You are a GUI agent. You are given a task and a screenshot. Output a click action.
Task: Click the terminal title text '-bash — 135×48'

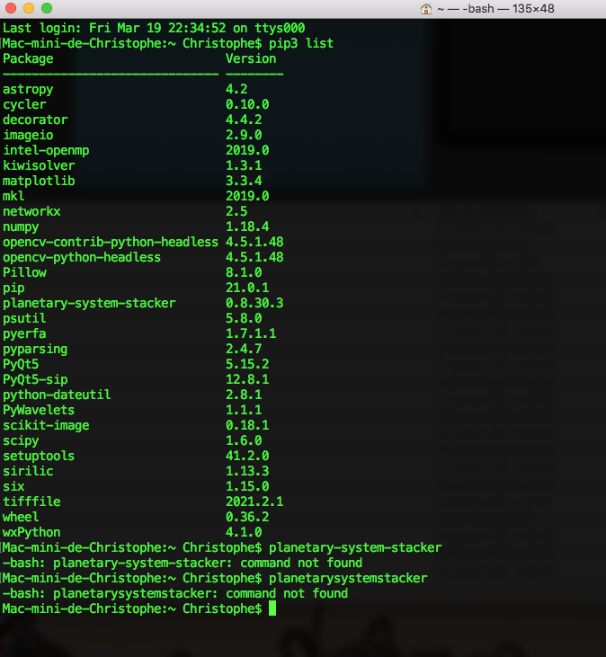(x=508, y=8)
